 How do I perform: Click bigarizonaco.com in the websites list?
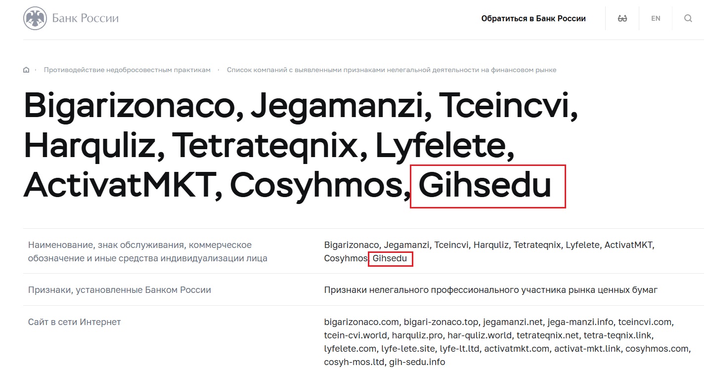(361, 322)
